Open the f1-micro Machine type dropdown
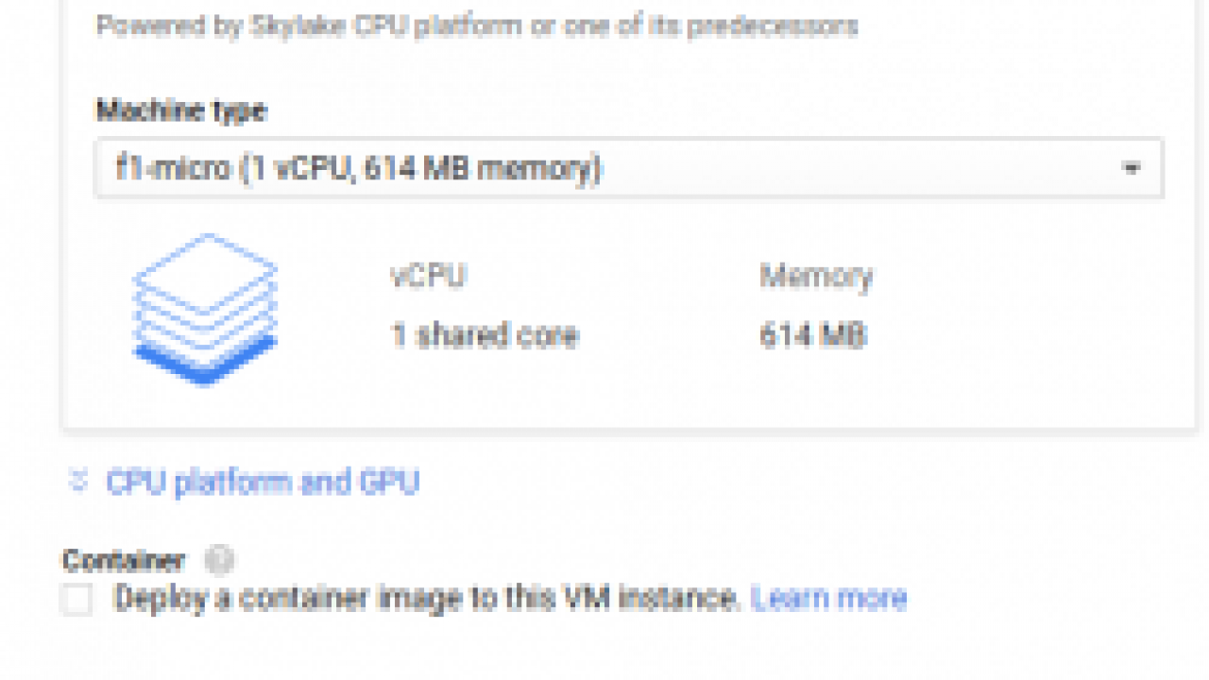Screen dimensions: 1209x680 coord(628,169)
